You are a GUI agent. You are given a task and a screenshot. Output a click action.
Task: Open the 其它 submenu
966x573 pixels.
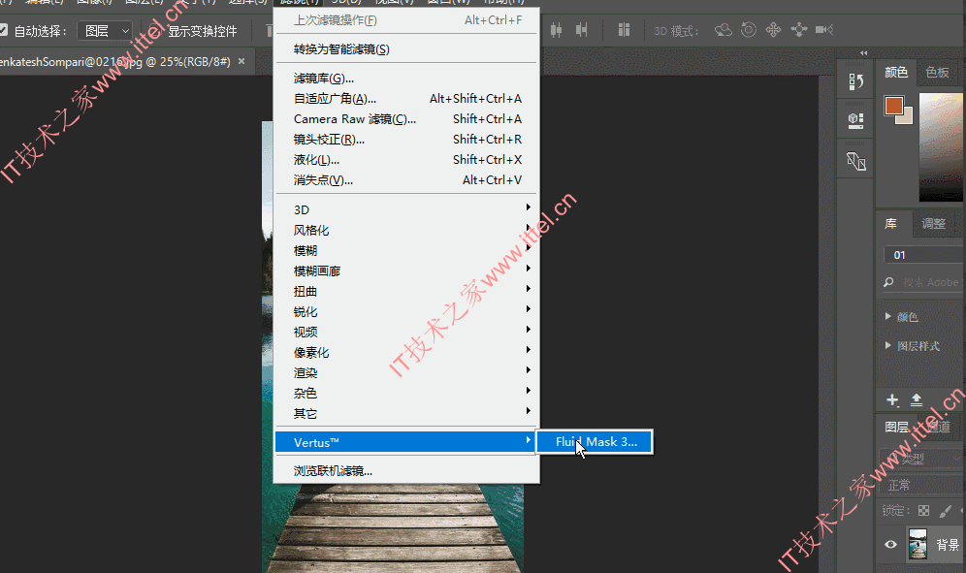pyautogui.click(x=406, y=413)
